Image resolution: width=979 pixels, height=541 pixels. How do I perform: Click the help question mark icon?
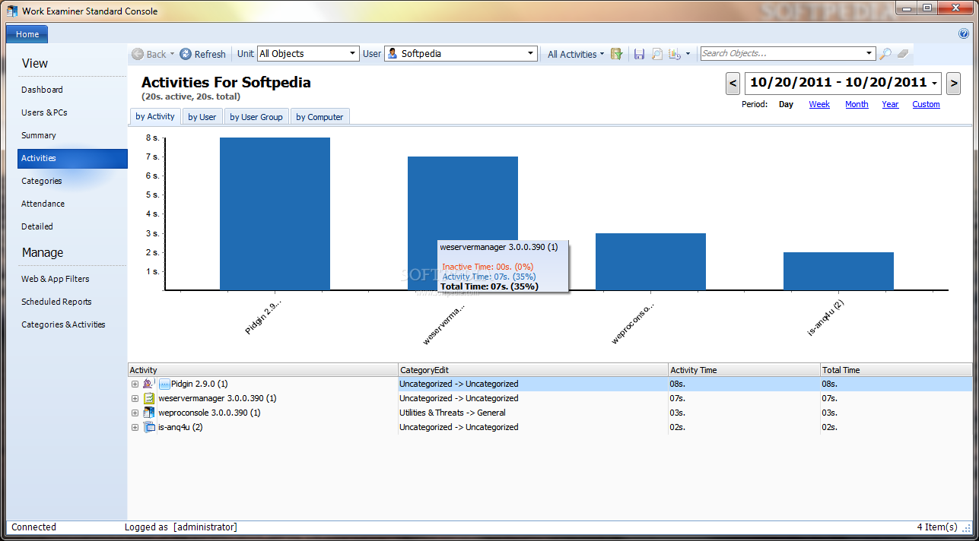[x=964, y=33]
